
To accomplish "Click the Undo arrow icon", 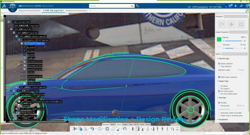I will coord(92,129).
